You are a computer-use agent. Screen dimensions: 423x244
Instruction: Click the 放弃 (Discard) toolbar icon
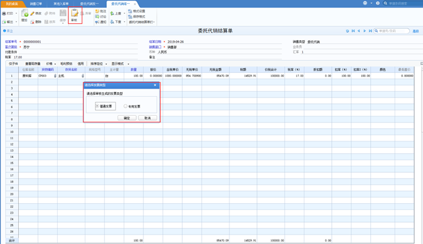tap(47, 22)
